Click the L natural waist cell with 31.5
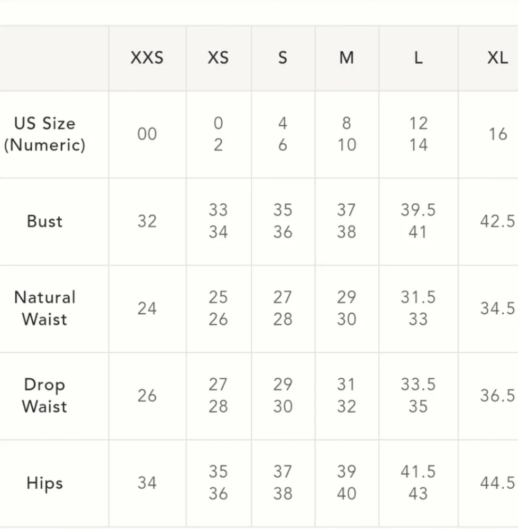Viewport: 518px width, 529px height. pos(419,297)
